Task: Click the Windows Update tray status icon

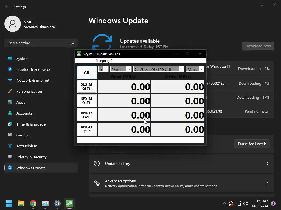Action: [x=231, y=203]
